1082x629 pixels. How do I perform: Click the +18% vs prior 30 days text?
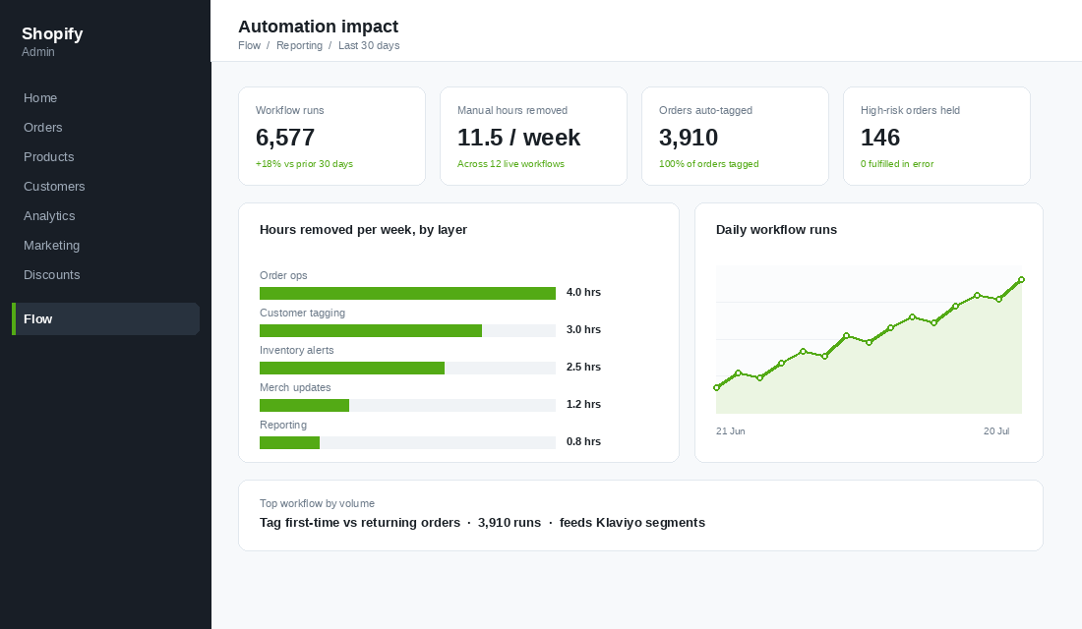click(x=304, y=164)
